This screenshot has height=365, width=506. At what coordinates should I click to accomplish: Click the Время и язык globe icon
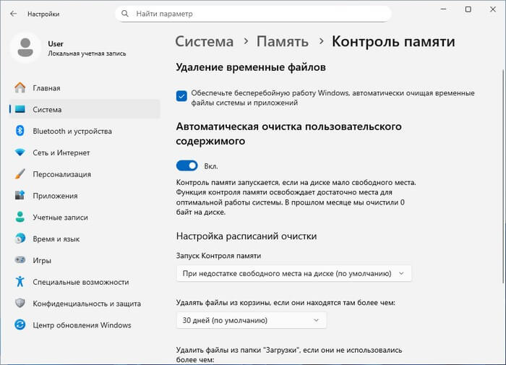tap(20, 239)
